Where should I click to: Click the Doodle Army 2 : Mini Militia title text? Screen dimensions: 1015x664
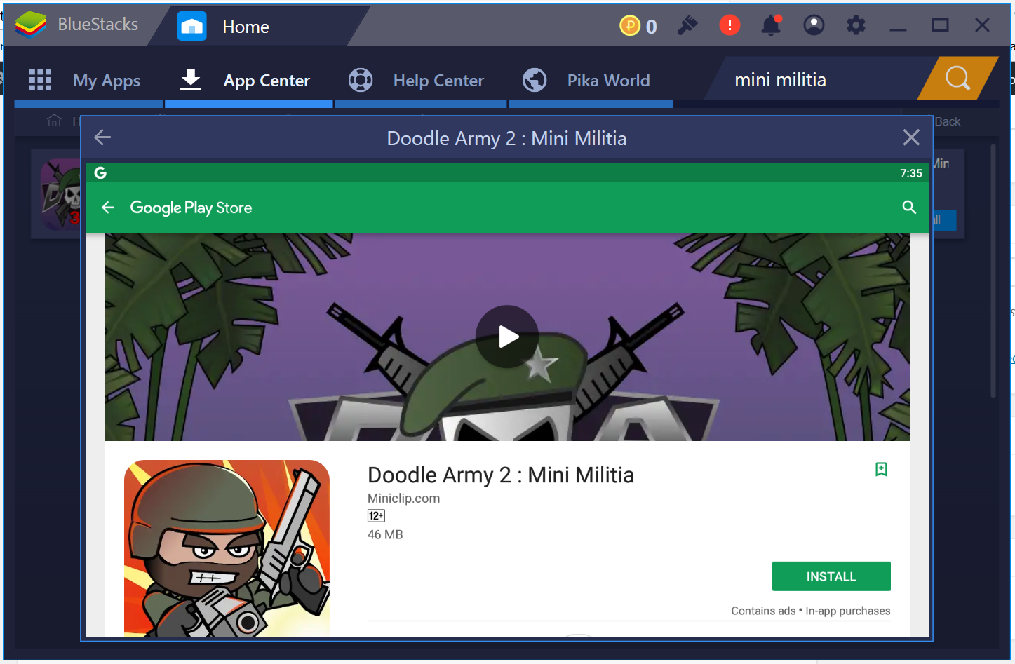pyautogui.click(x=501, y=475)
